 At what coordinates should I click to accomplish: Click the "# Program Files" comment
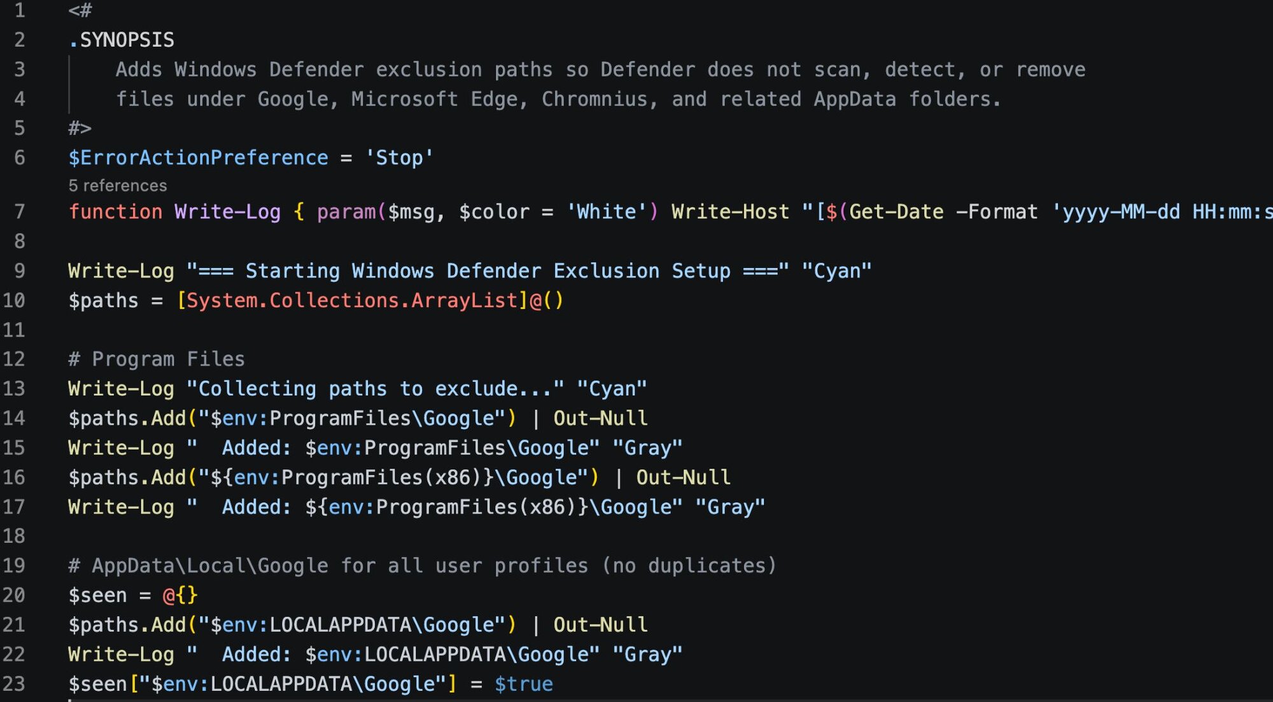(157, 359)
